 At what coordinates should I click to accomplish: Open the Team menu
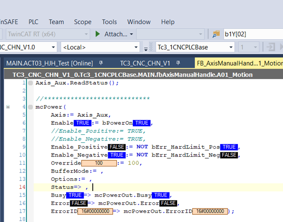pyautogui.click(x=56, y=22)
